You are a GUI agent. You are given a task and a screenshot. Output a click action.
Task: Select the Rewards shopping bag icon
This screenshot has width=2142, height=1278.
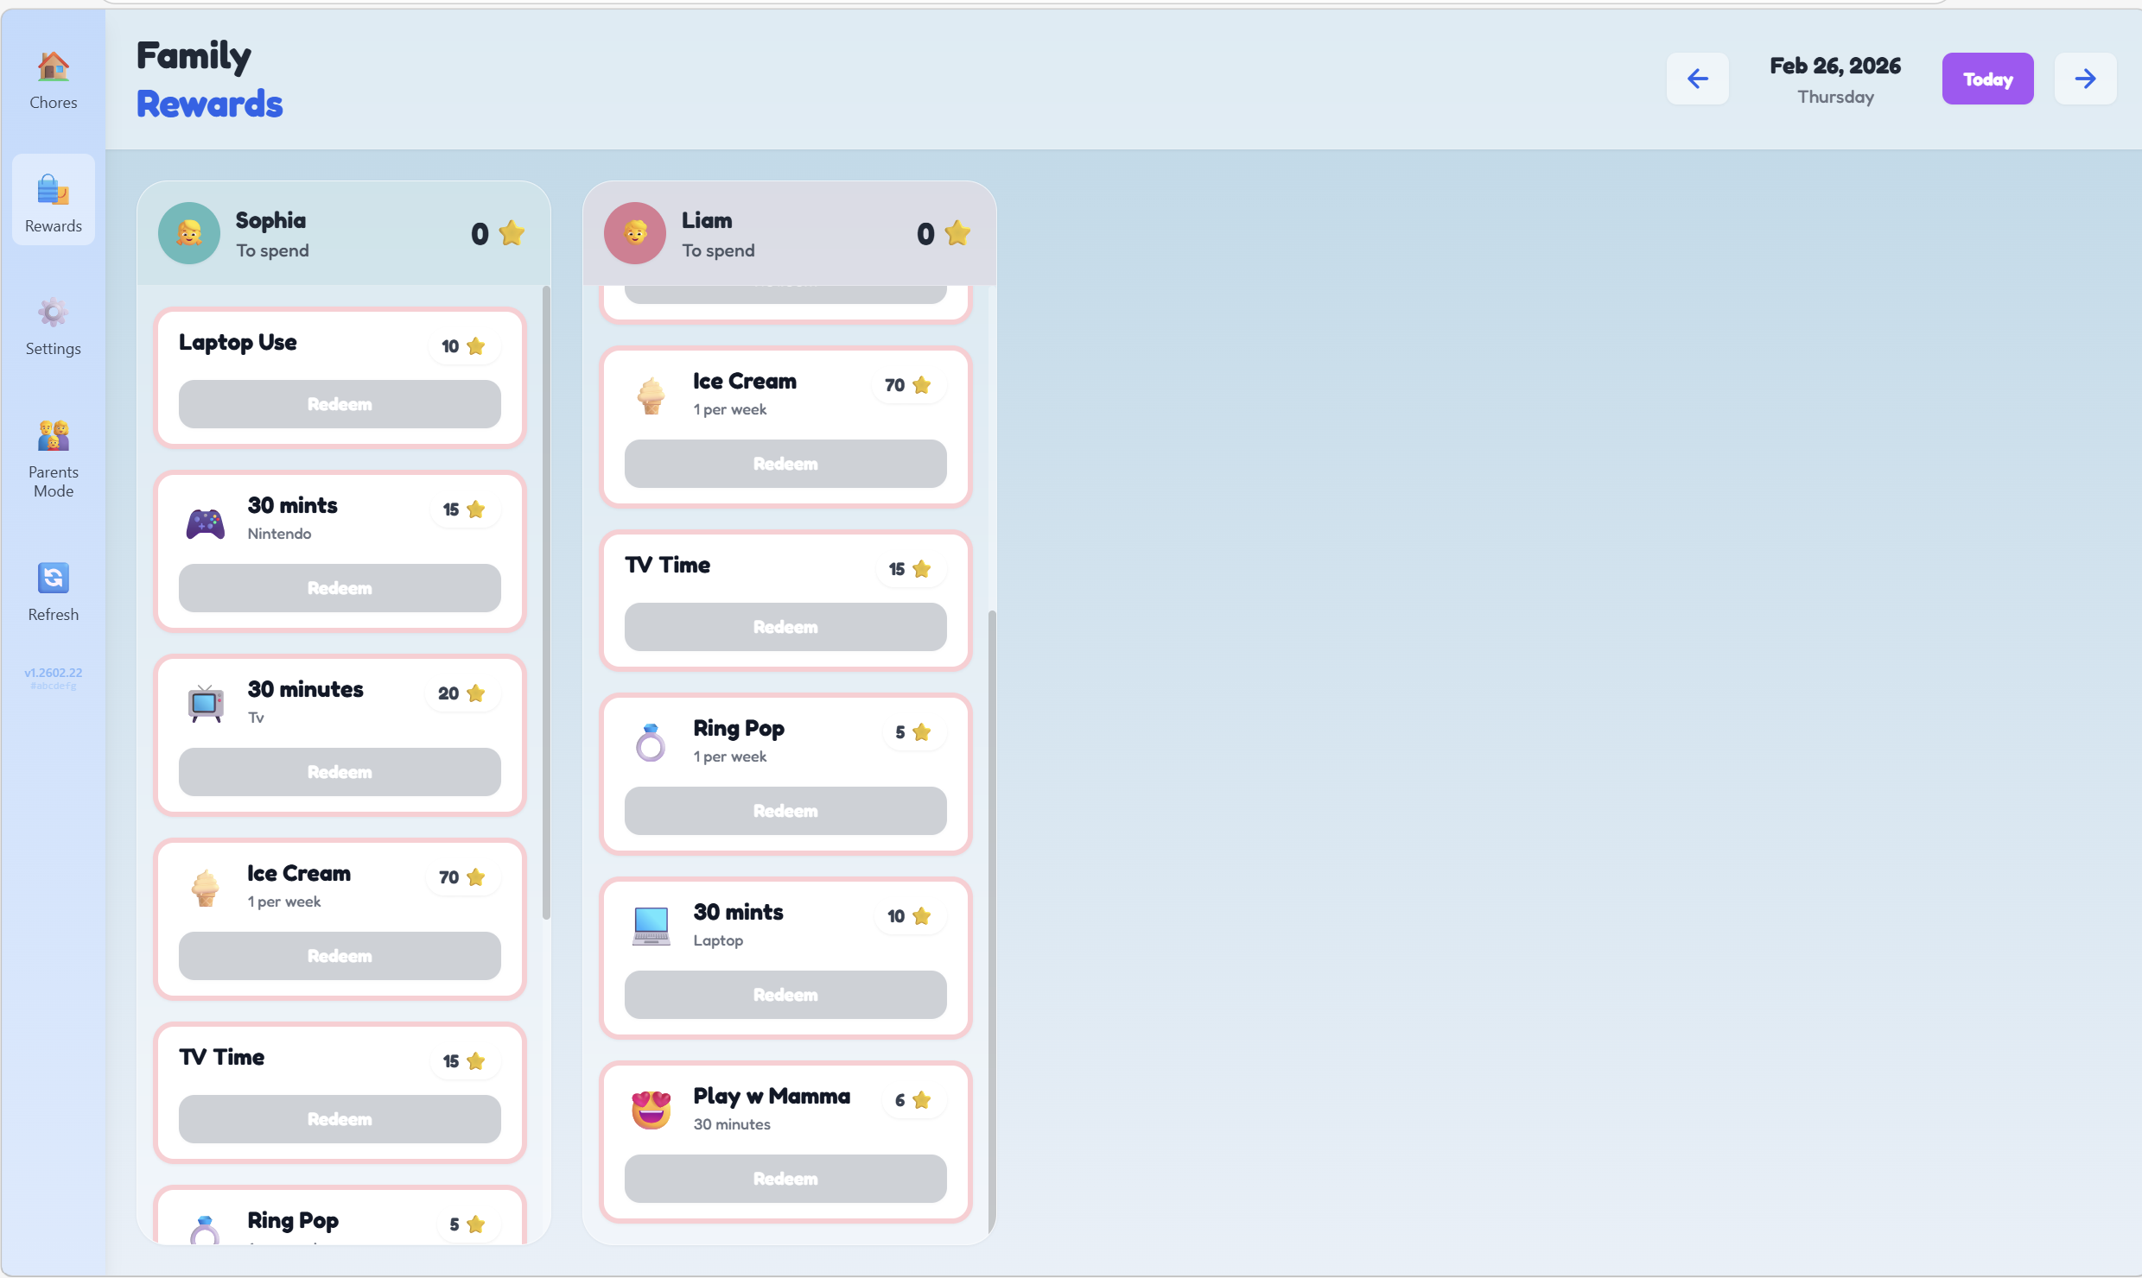53,190
